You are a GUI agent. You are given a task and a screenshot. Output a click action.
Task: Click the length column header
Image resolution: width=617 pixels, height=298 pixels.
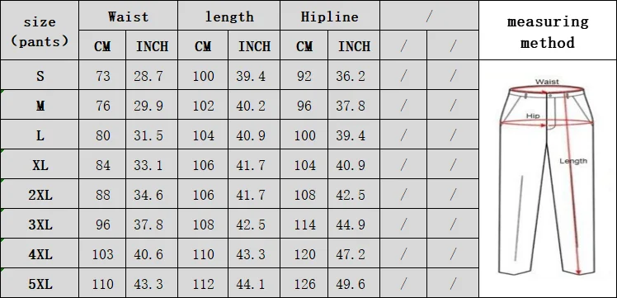point(229,16)
